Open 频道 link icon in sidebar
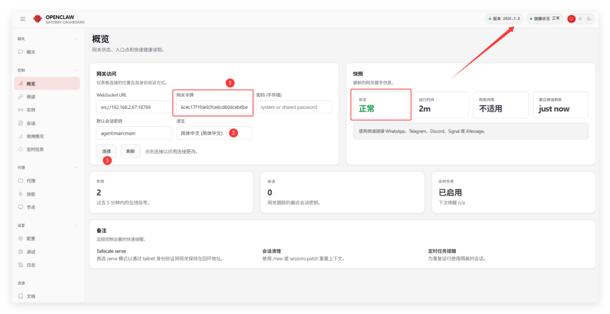 pos(21,96)
